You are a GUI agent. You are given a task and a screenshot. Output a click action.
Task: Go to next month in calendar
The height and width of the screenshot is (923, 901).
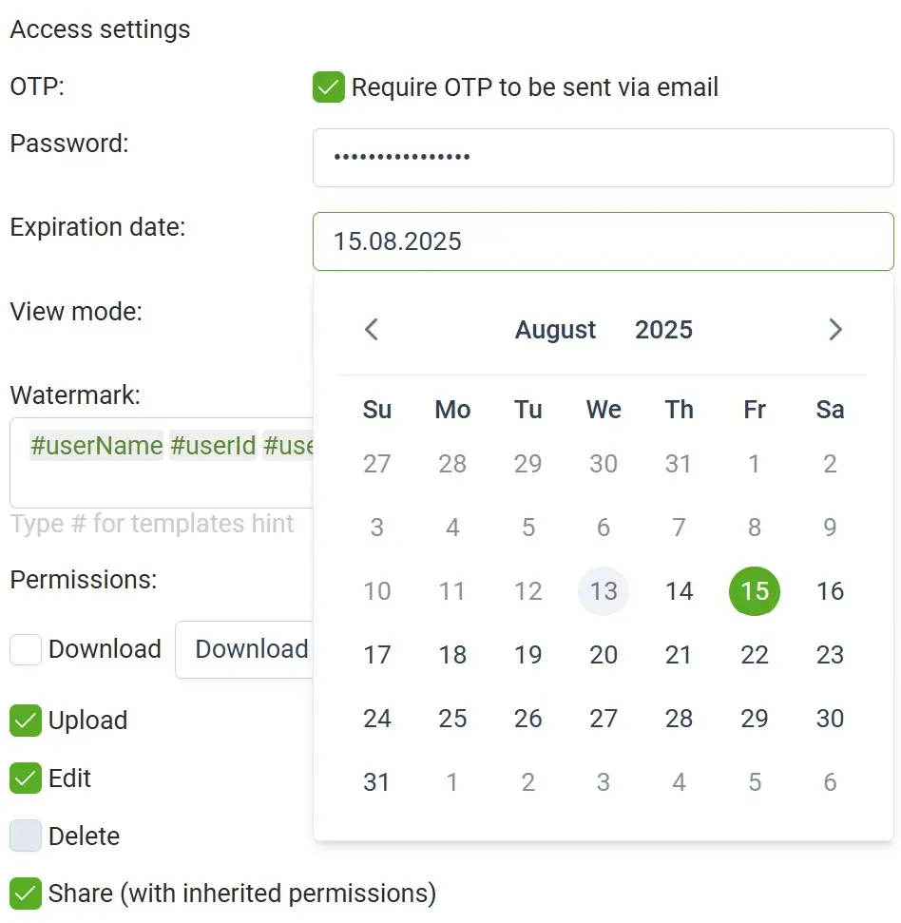coord(835,330)
